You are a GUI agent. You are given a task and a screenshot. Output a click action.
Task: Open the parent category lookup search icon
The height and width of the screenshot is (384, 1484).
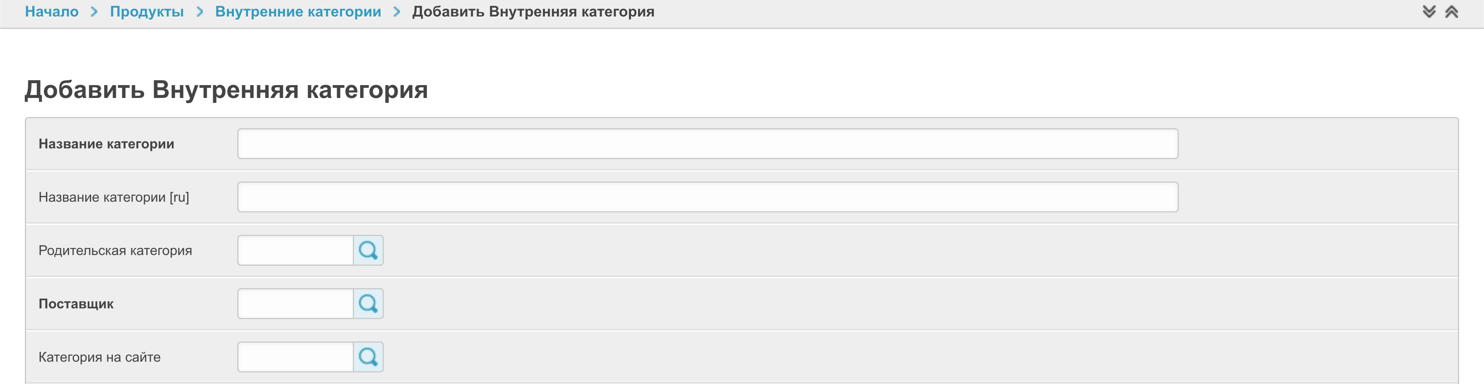tap(368, 250)
